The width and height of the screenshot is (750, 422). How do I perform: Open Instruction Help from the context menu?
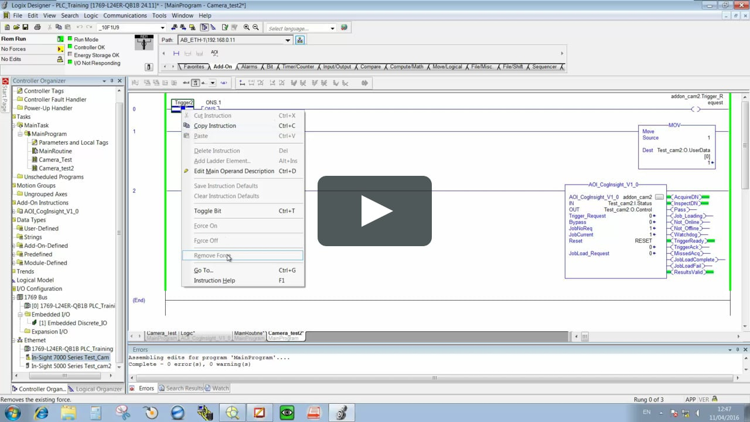[243, 281]
